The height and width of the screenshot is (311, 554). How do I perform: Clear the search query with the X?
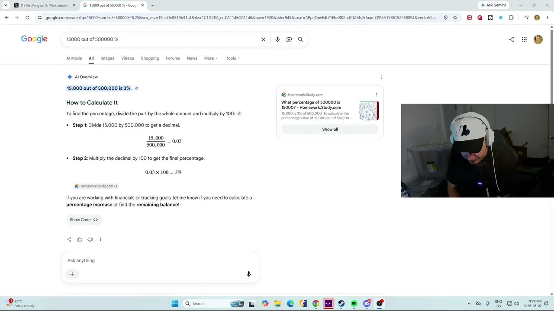pos(263,39)
